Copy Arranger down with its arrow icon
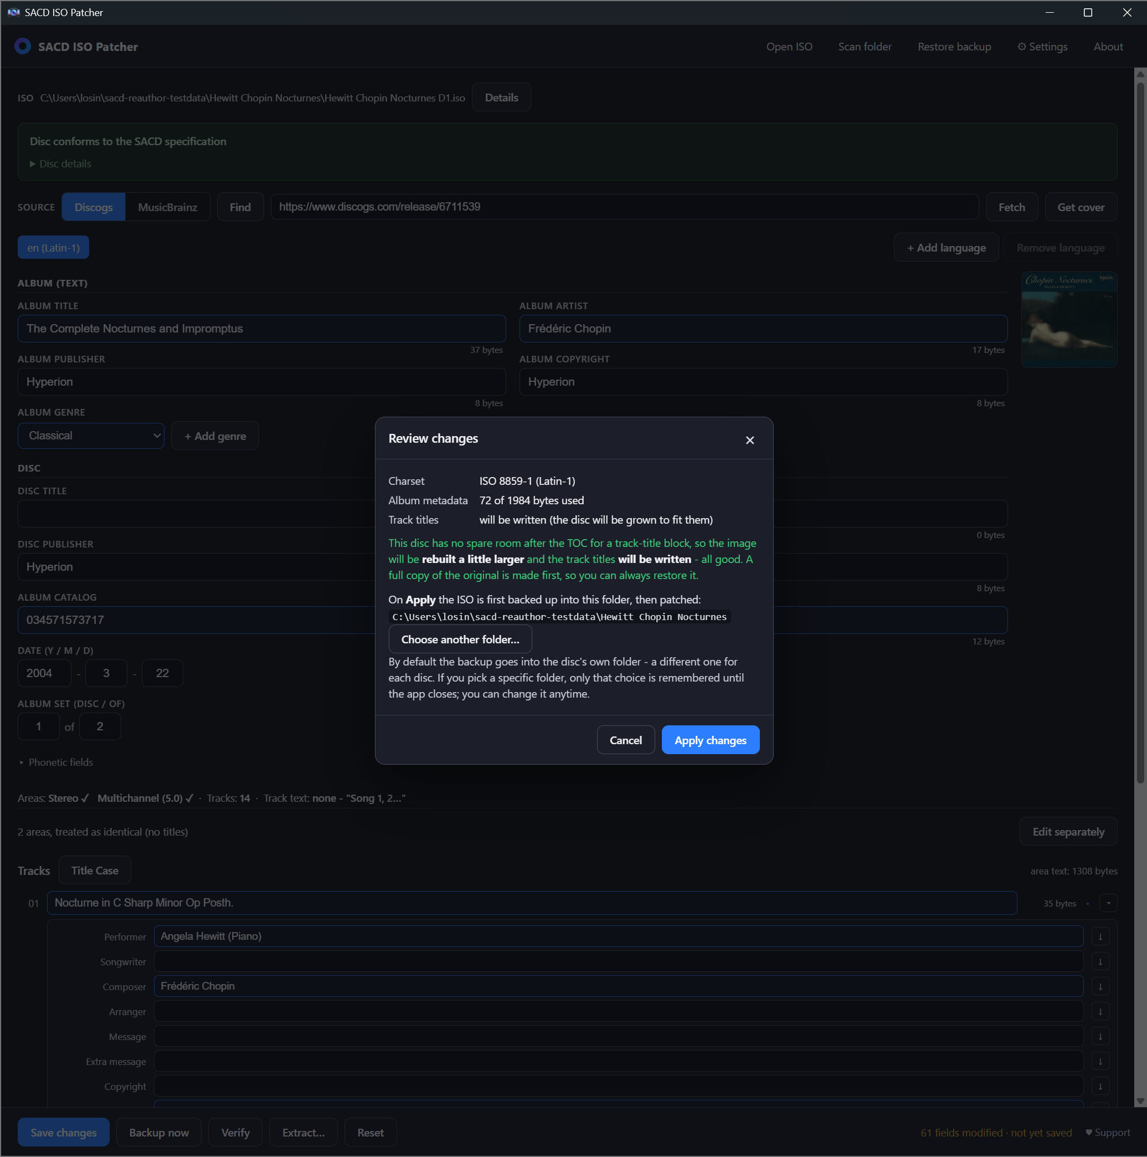Image resolution: width=1147 pixels, height=1157 pixels. pyautogui.click(x=1100, y=1011)
